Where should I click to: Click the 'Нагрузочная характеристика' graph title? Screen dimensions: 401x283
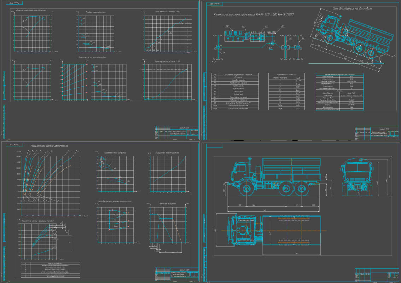click(x=167, y=153)
